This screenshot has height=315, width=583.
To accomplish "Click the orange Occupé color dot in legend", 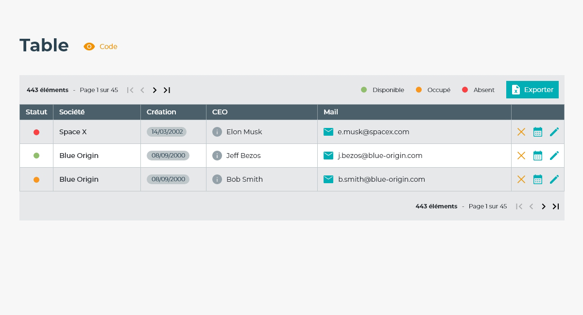I will pos(419,90).
